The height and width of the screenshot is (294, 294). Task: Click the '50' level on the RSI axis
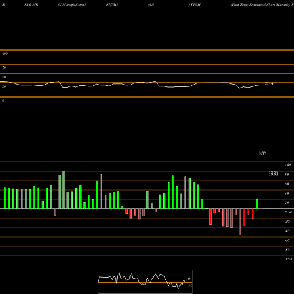coord(4,77)
